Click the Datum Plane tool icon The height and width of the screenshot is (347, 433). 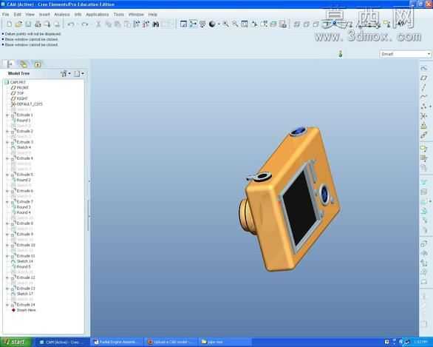tap(424, 78)
